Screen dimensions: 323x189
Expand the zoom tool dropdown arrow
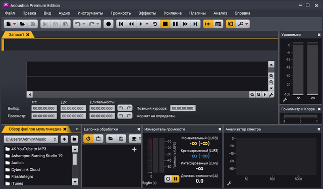pyautogui.click(x=247, y=24)
